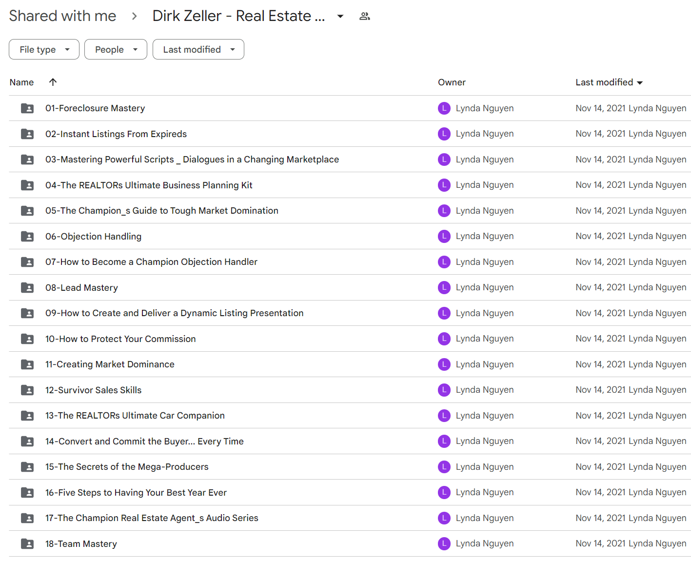Click owner name in 15-The Secrets of Mega-Producers row
The width and height of the screenshot is (691, 563).
click(x=485, y=467)
